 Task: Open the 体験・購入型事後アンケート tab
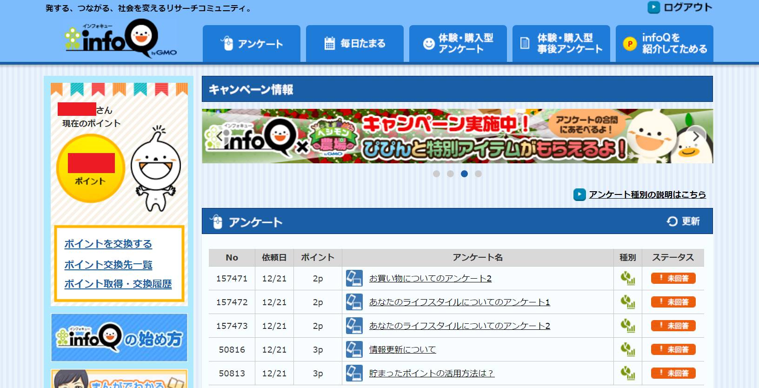pos(561,44)
